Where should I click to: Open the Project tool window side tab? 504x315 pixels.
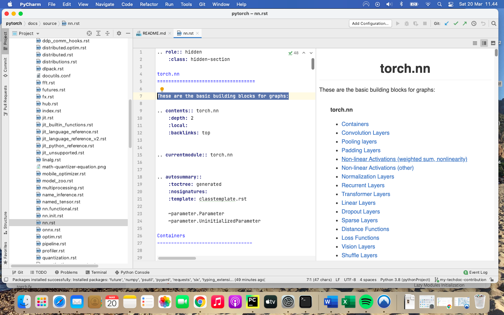point(5,41)
